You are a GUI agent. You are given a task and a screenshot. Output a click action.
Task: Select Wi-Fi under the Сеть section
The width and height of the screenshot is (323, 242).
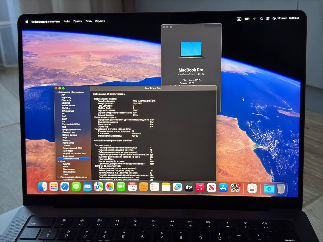(66, 167)
